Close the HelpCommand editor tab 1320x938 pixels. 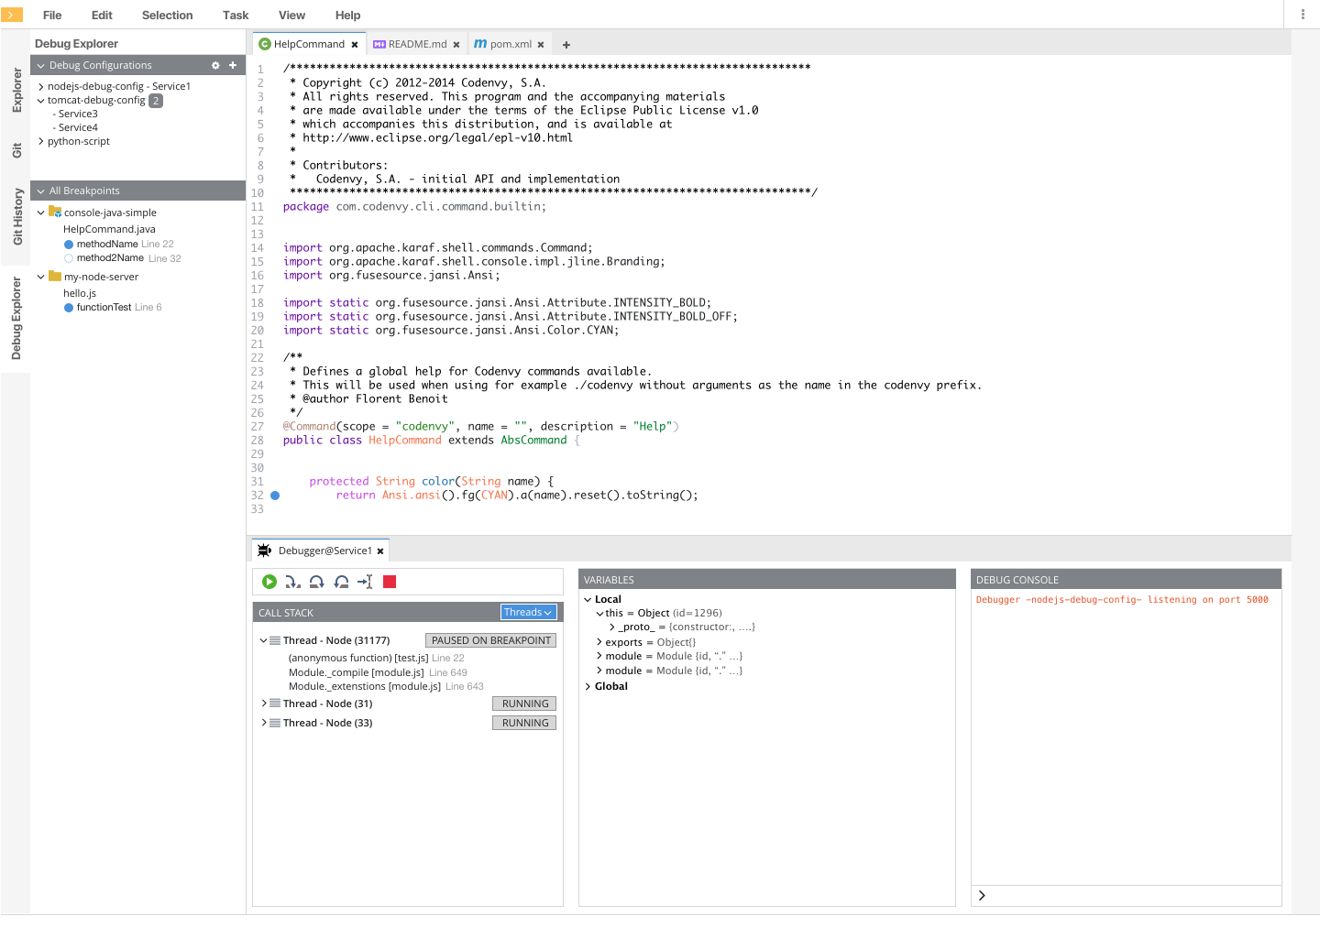click(x=355, y=45)
